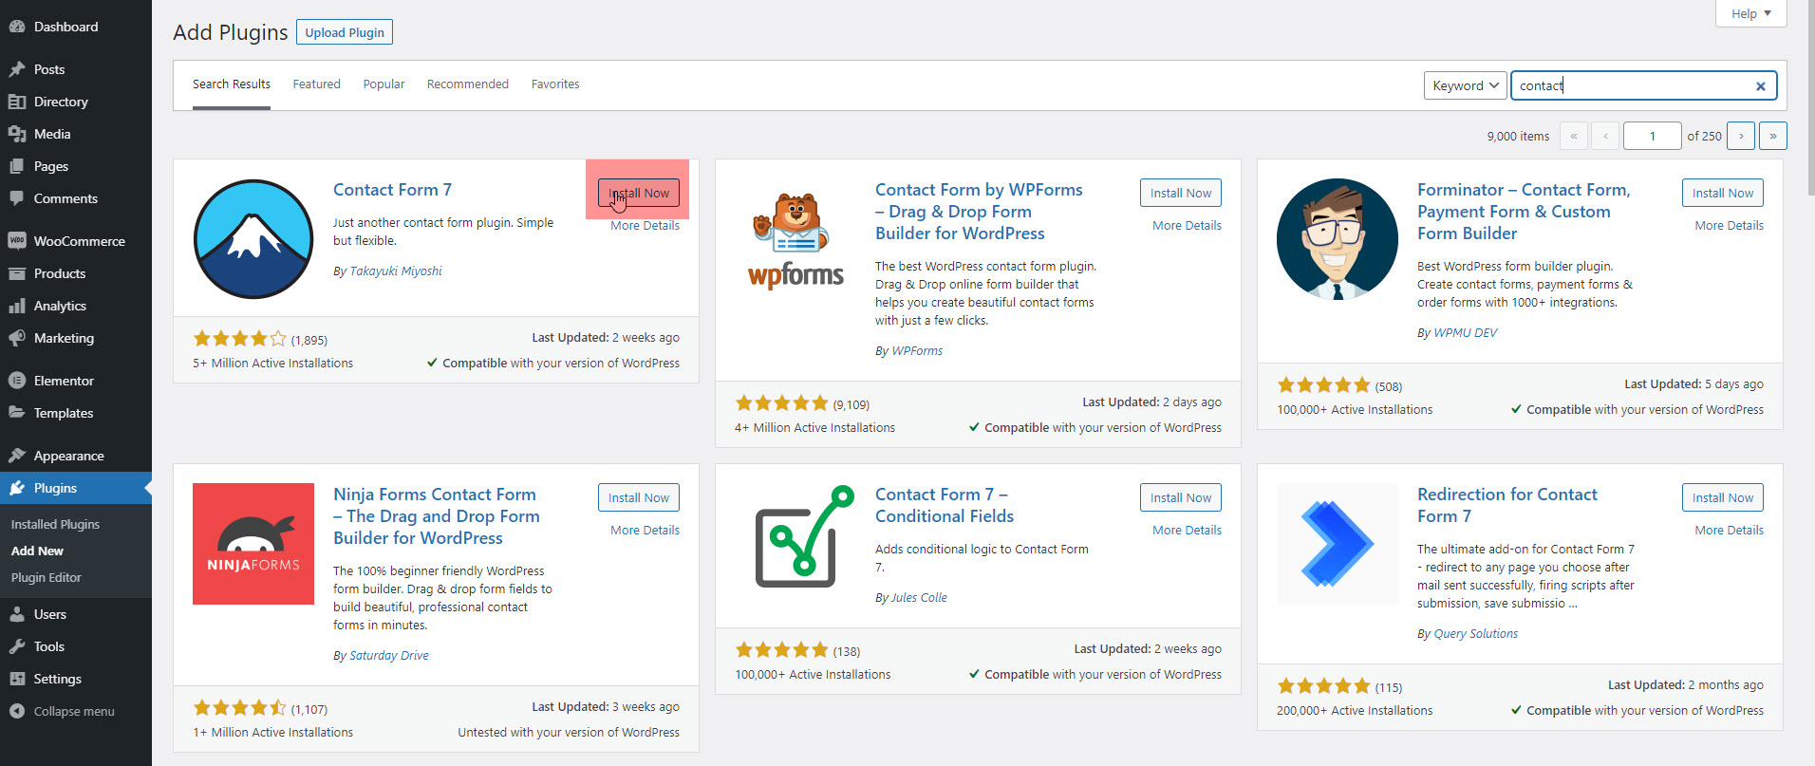Screen dimensions: 1815x766
Task: Click the Collapse menu arrow icon
Action: coord(16,711)
